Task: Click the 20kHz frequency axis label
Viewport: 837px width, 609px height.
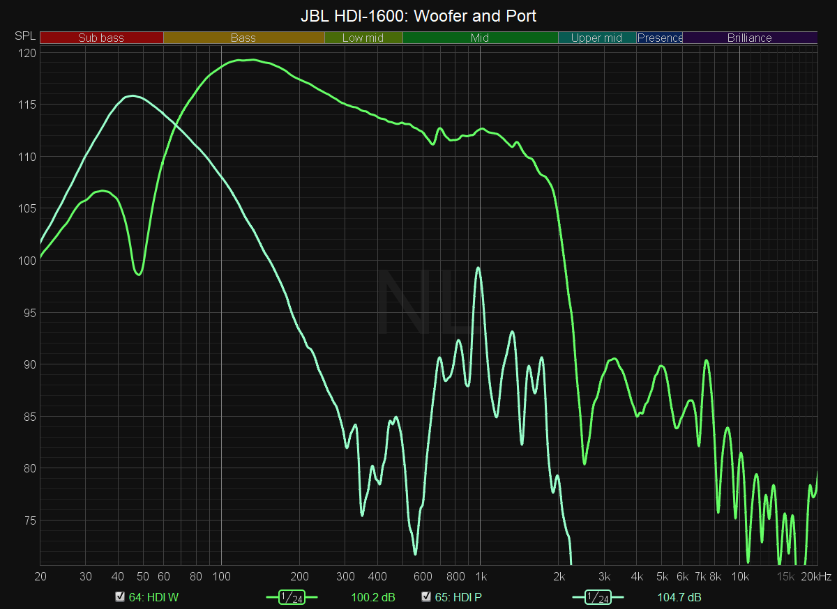Action: [x=816, y=577]
